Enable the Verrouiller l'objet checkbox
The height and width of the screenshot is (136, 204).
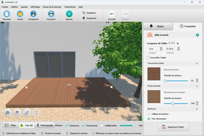tap(148, 57)
